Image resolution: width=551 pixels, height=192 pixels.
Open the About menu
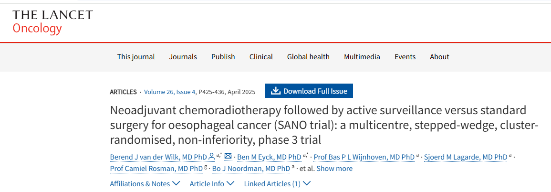[x=439, y=56]
